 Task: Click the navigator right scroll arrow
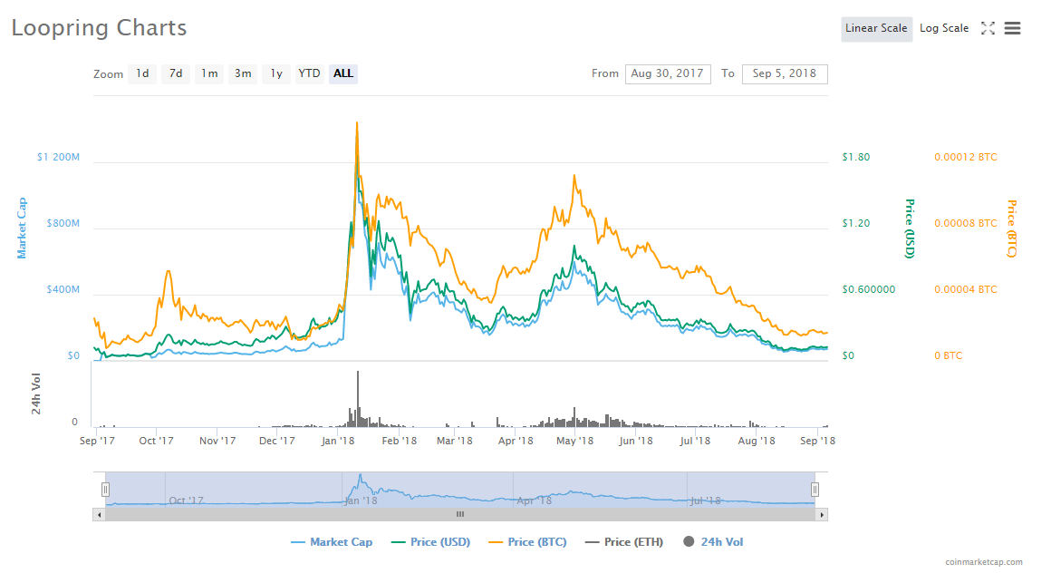pyautogui.click(x=822, y=515)
